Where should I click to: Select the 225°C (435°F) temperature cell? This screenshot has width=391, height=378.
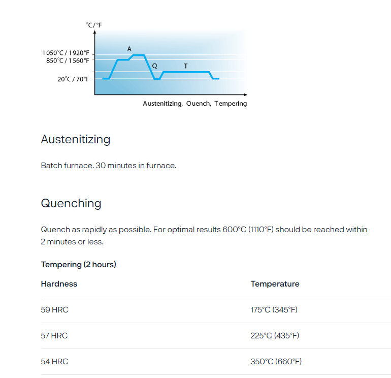(275, 336)
